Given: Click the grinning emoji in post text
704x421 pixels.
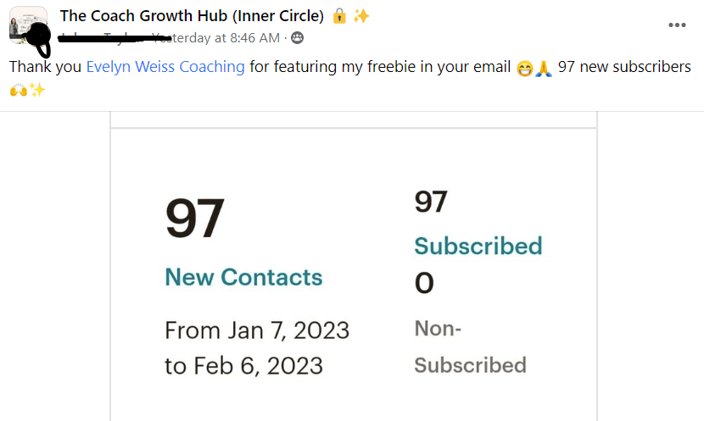Looking at the screenshot, I should click(x=524, y=68).
